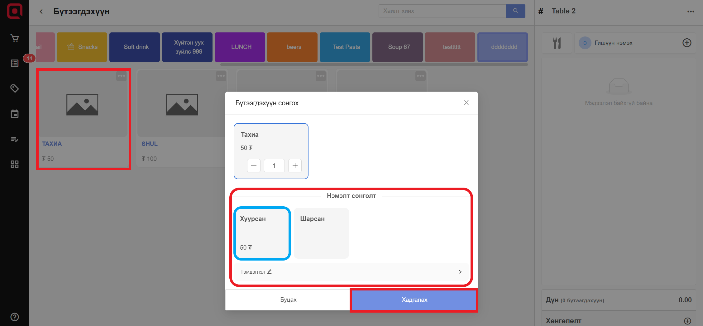Expand the Тэмдэглэл note row
The height and width of the screenshot is (326, 703).
(351, 272)
